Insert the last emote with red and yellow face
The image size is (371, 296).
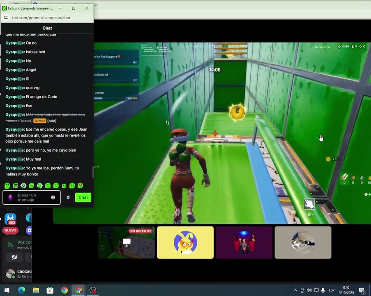tap(81, 185)
